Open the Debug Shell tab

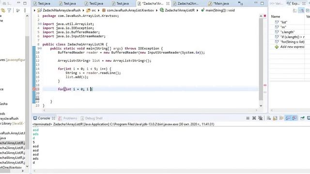click(x=92, y=118)
